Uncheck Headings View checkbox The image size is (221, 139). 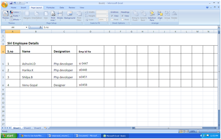click(x=122, y=16)
